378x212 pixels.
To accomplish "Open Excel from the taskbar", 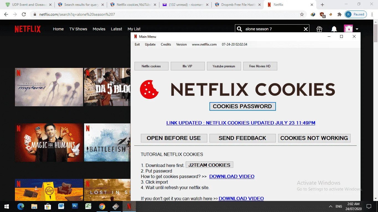I will (88, 206).
